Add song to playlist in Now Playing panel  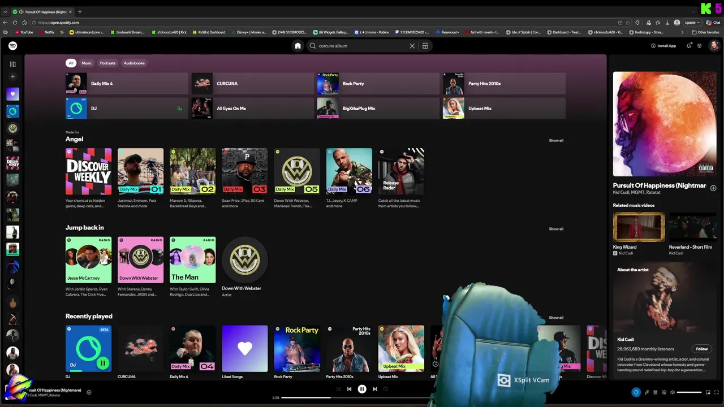pyautogui.click(x=713, y=188)
